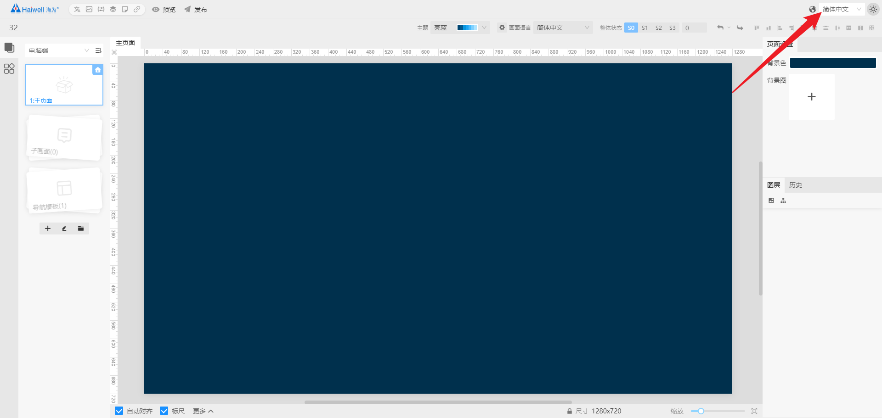Collapse the page list menu icon
The height and width of the screenshot is (418, 882).
pyautogui.click(x=98, y=50)
